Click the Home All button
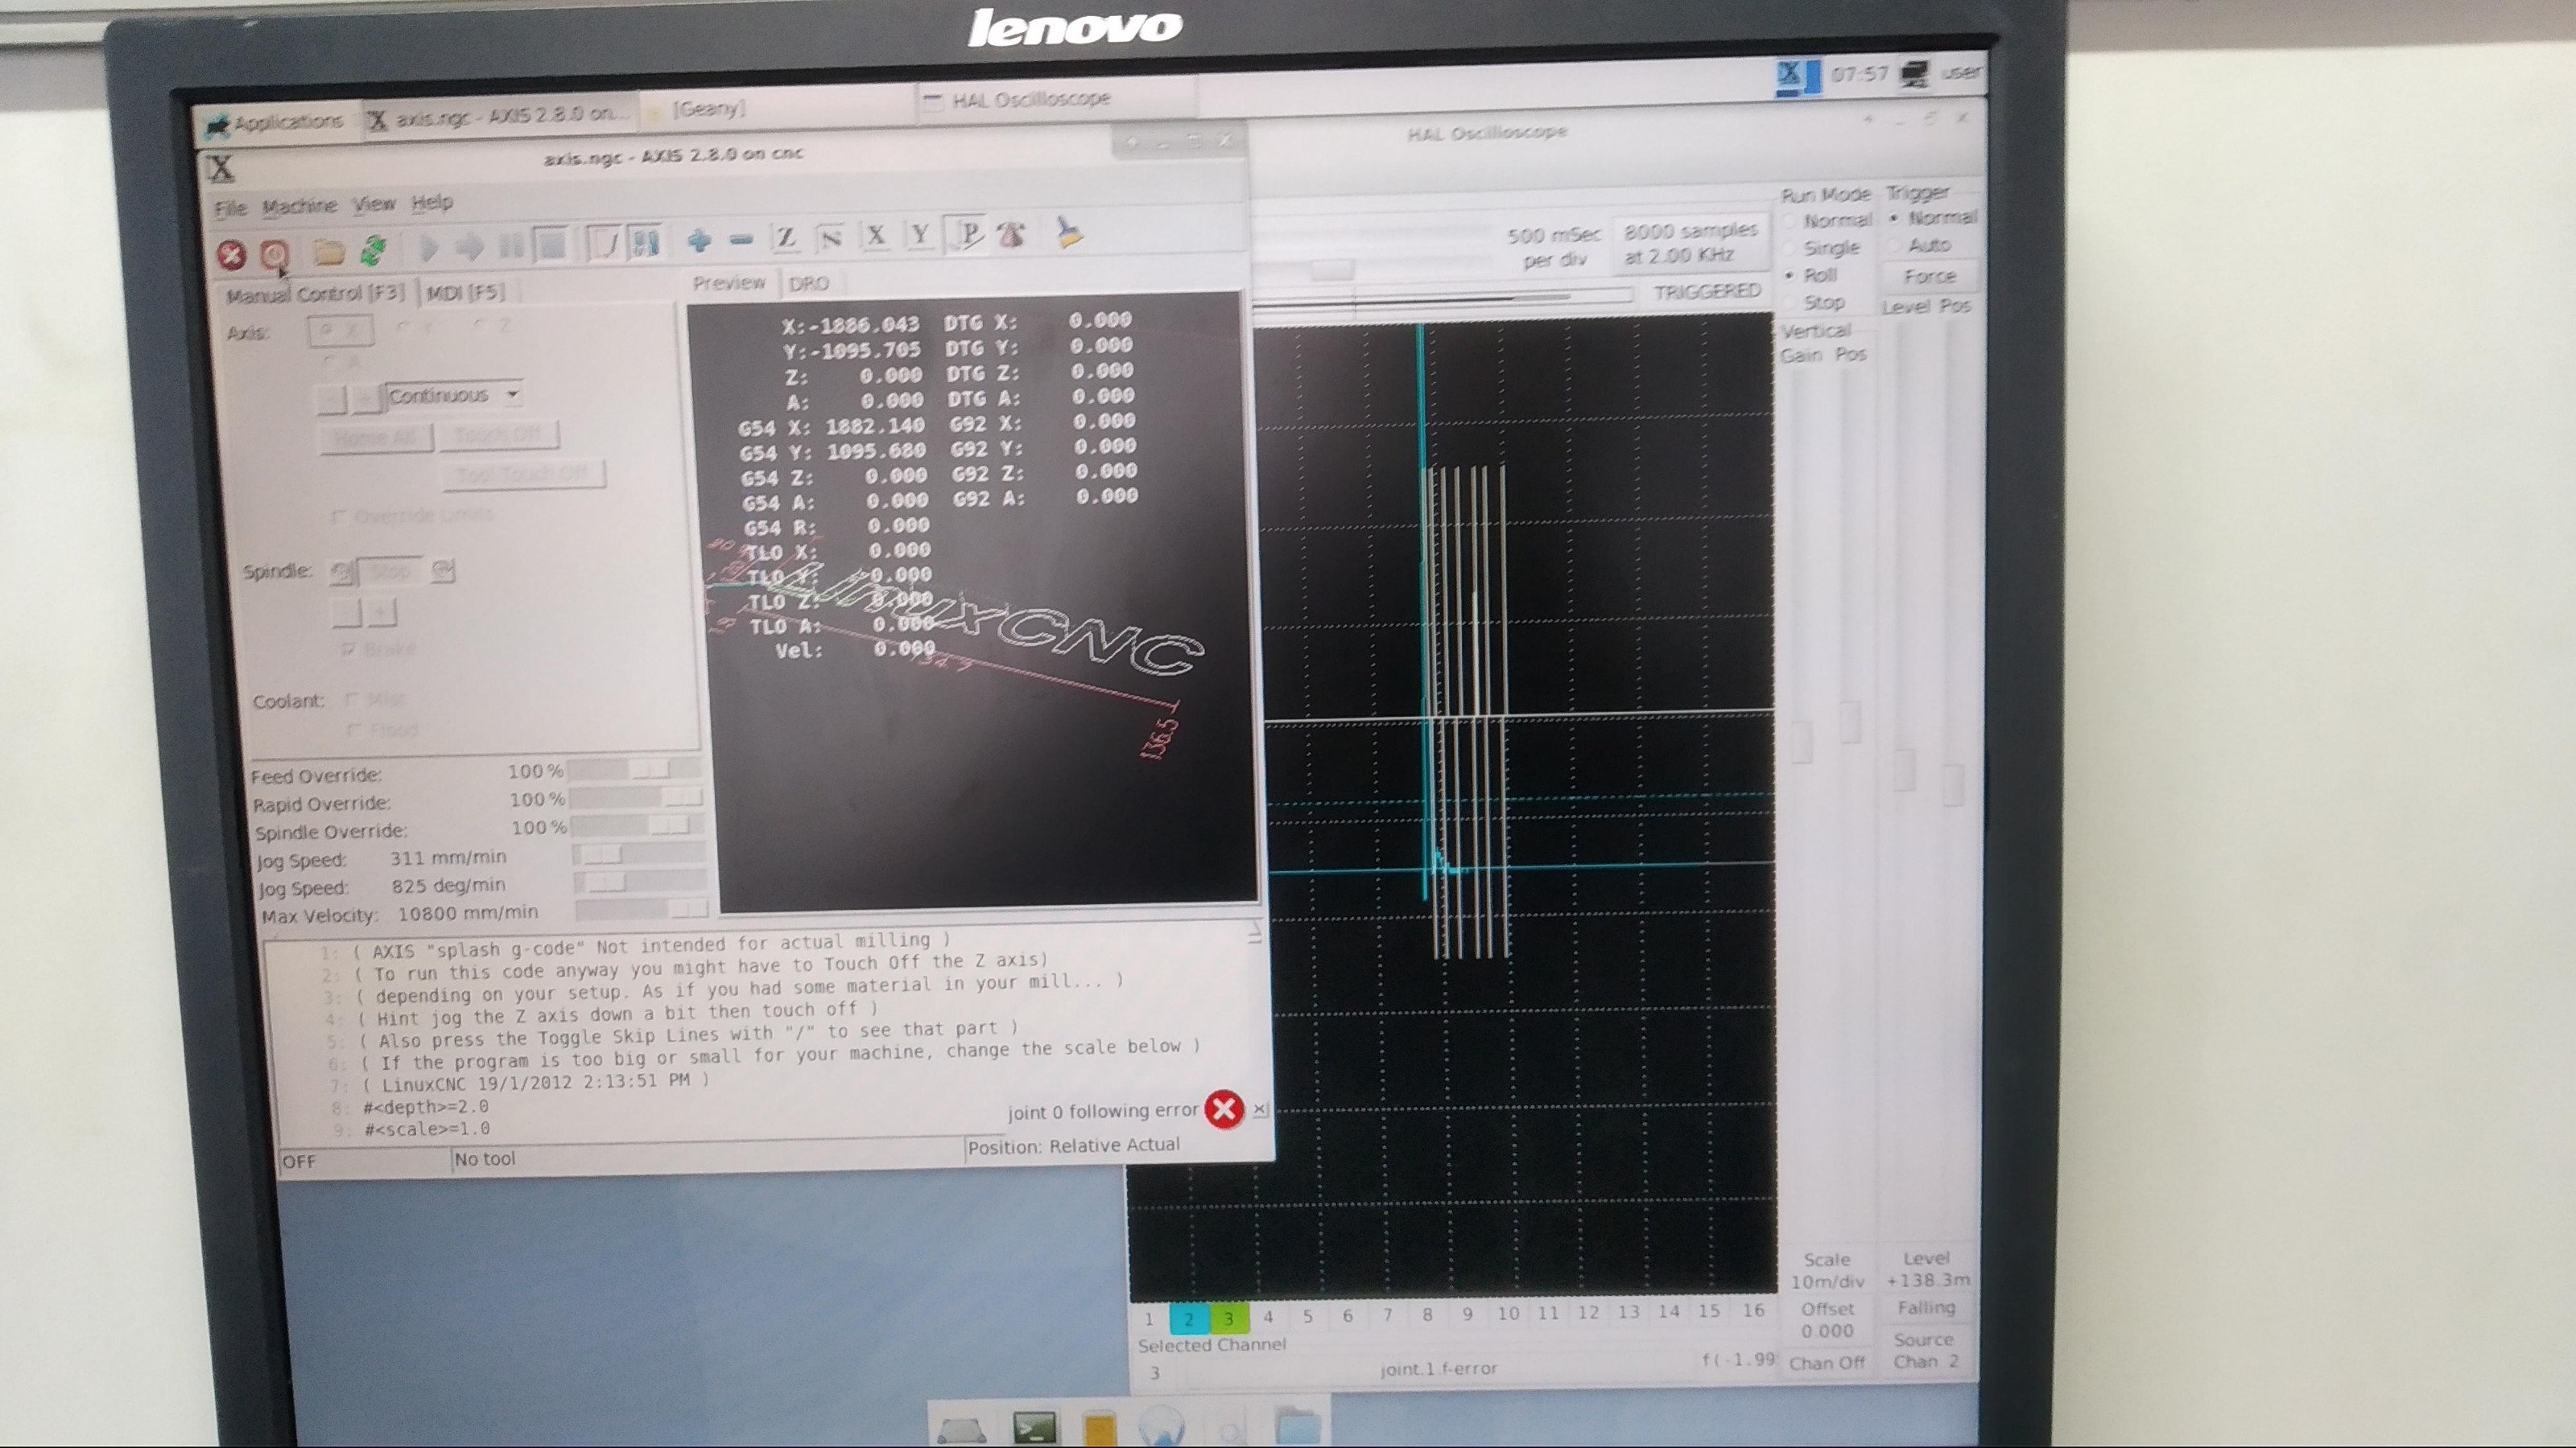The height and width of the screenshot is (1448, 2576). tap(375, 438)
